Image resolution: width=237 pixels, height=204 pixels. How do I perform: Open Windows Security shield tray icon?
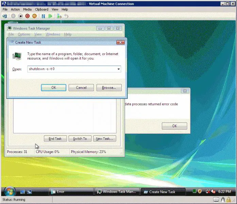pyautogui.click(x=200, y=191)
